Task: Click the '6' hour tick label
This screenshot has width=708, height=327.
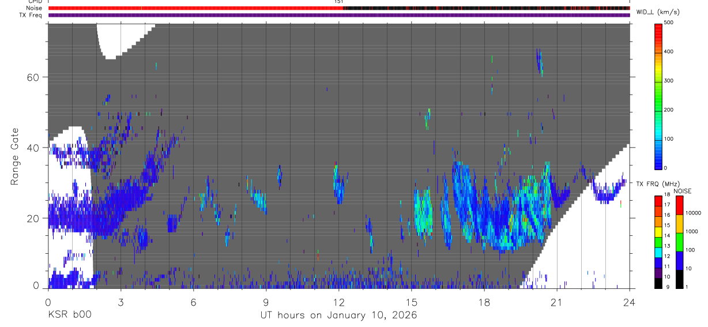Action: coord(193,302)
